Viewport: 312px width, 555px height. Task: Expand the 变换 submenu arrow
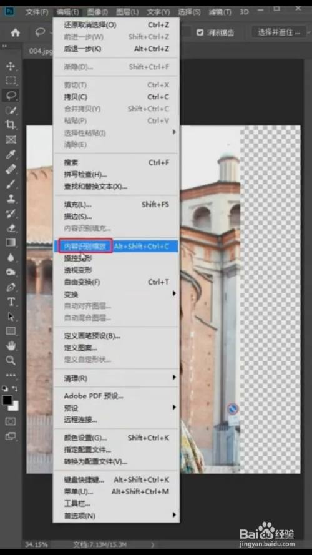coord(173,294)
